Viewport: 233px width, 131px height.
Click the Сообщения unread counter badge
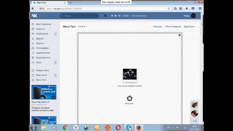(x=55, y=34)
